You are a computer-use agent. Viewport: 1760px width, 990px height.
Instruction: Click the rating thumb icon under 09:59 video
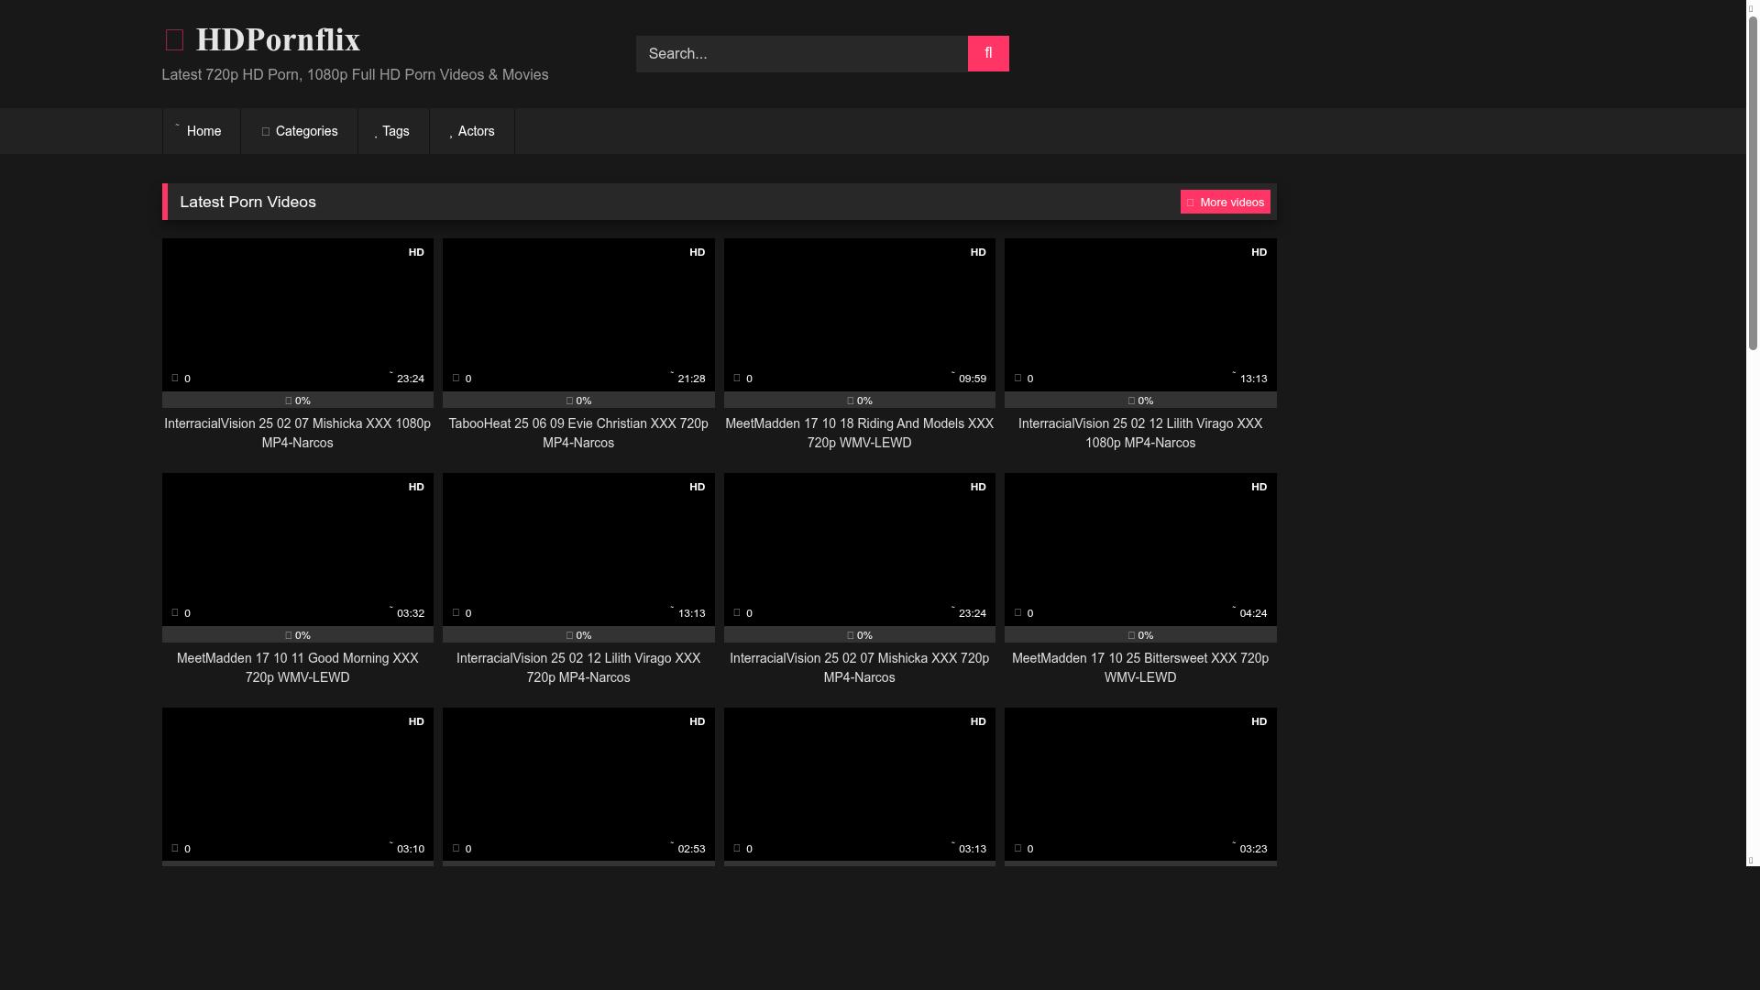(x=851, y=401)
